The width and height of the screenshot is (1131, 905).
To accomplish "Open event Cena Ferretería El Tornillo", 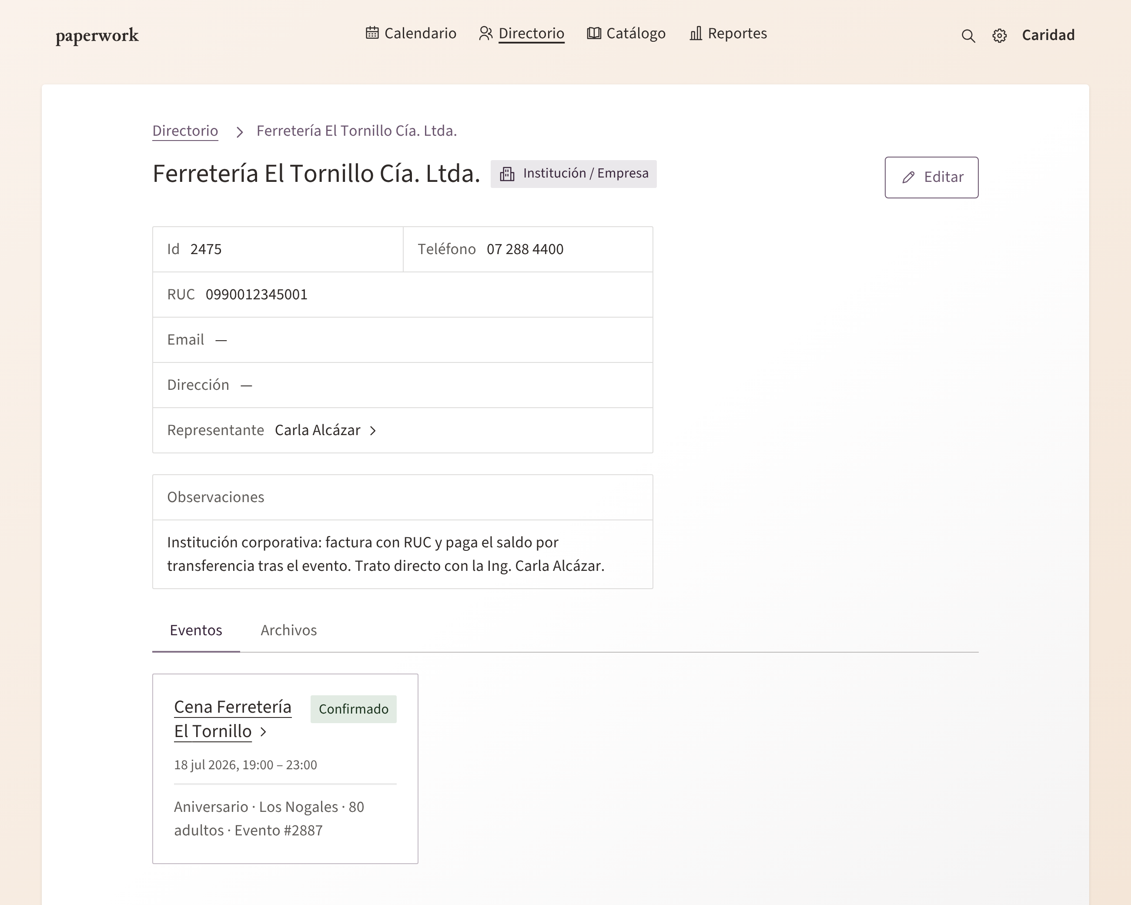I will pyautogui.click(x=232, y=719).
